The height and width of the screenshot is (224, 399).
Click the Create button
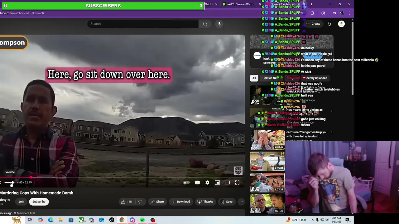313,24
